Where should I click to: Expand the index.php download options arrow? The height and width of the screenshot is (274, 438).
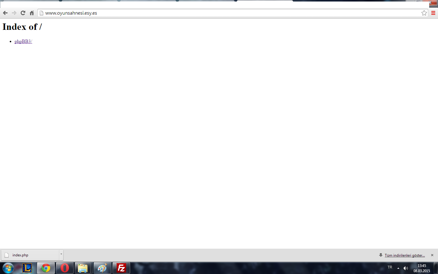coord(61,255)
